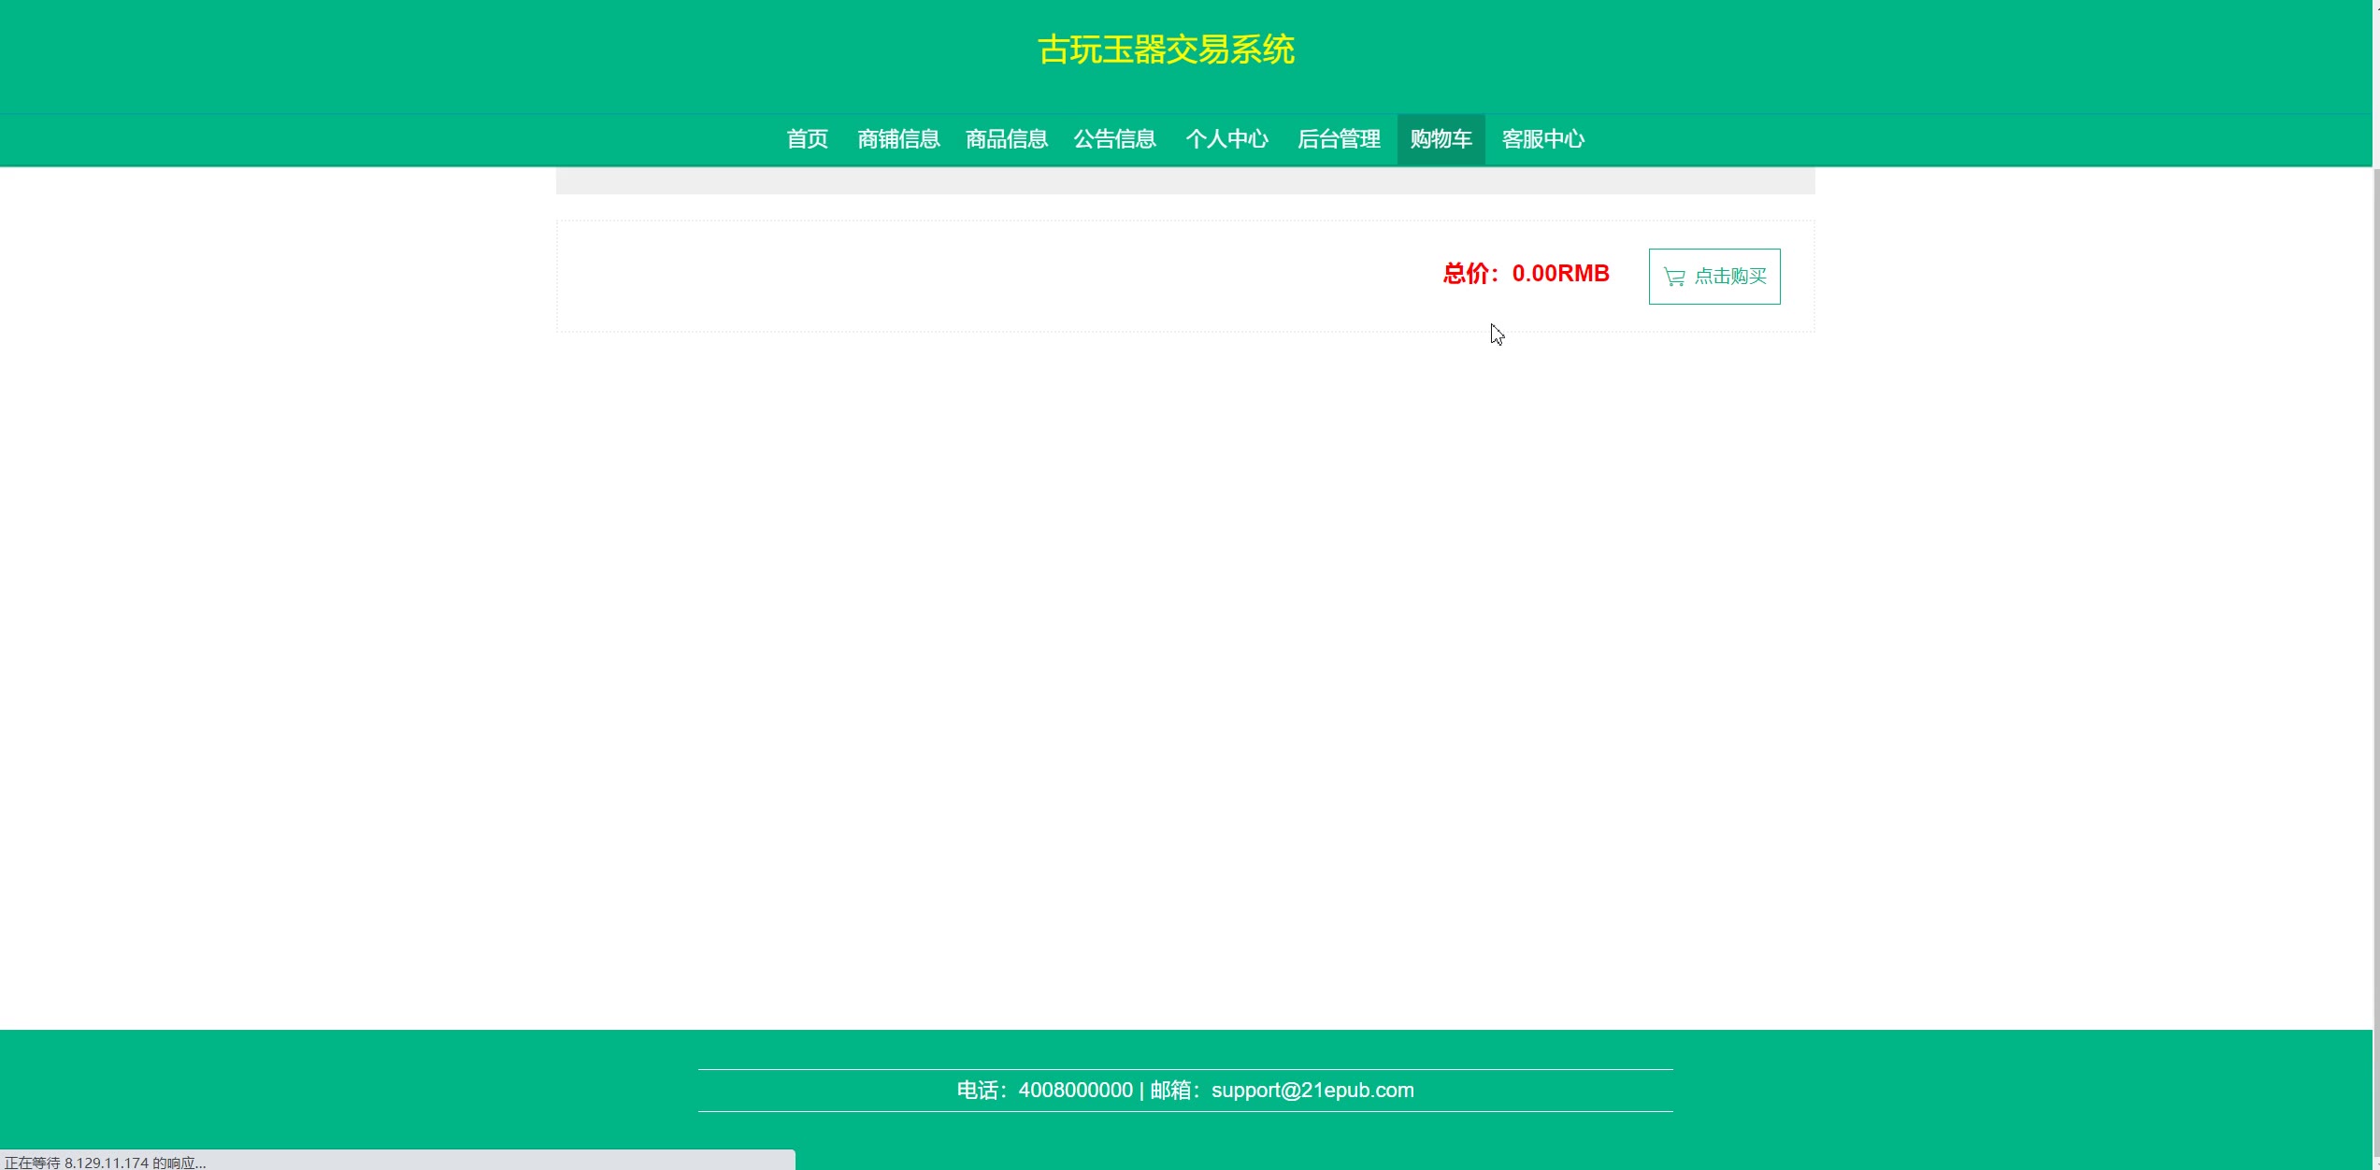View the 公告信息 announcements page
The height and width of the screenshot is (1170, 2380).
click(x=1114, y=139)
